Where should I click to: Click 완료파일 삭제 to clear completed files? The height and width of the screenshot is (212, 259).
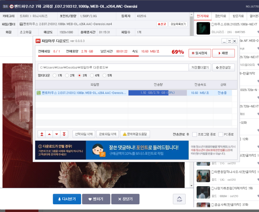click(108, 134)
